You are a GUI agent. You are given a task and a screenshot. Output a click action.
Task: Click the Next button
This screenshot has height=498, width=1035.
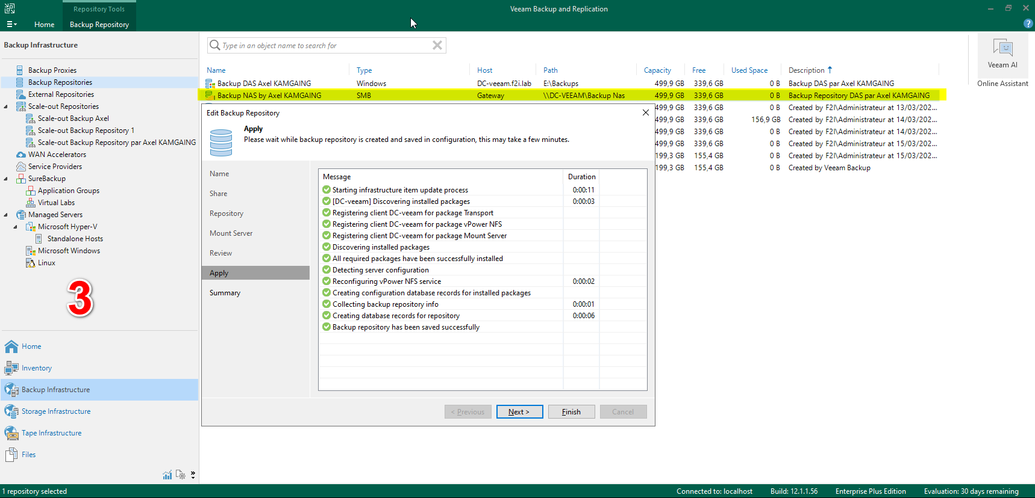519,412
